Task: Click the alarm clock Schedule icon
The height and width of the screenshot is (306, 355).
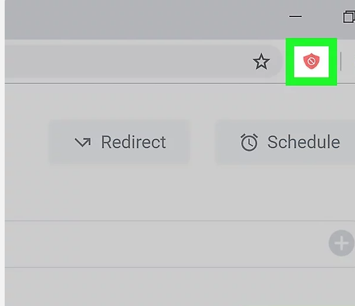Action: point(249,142)
